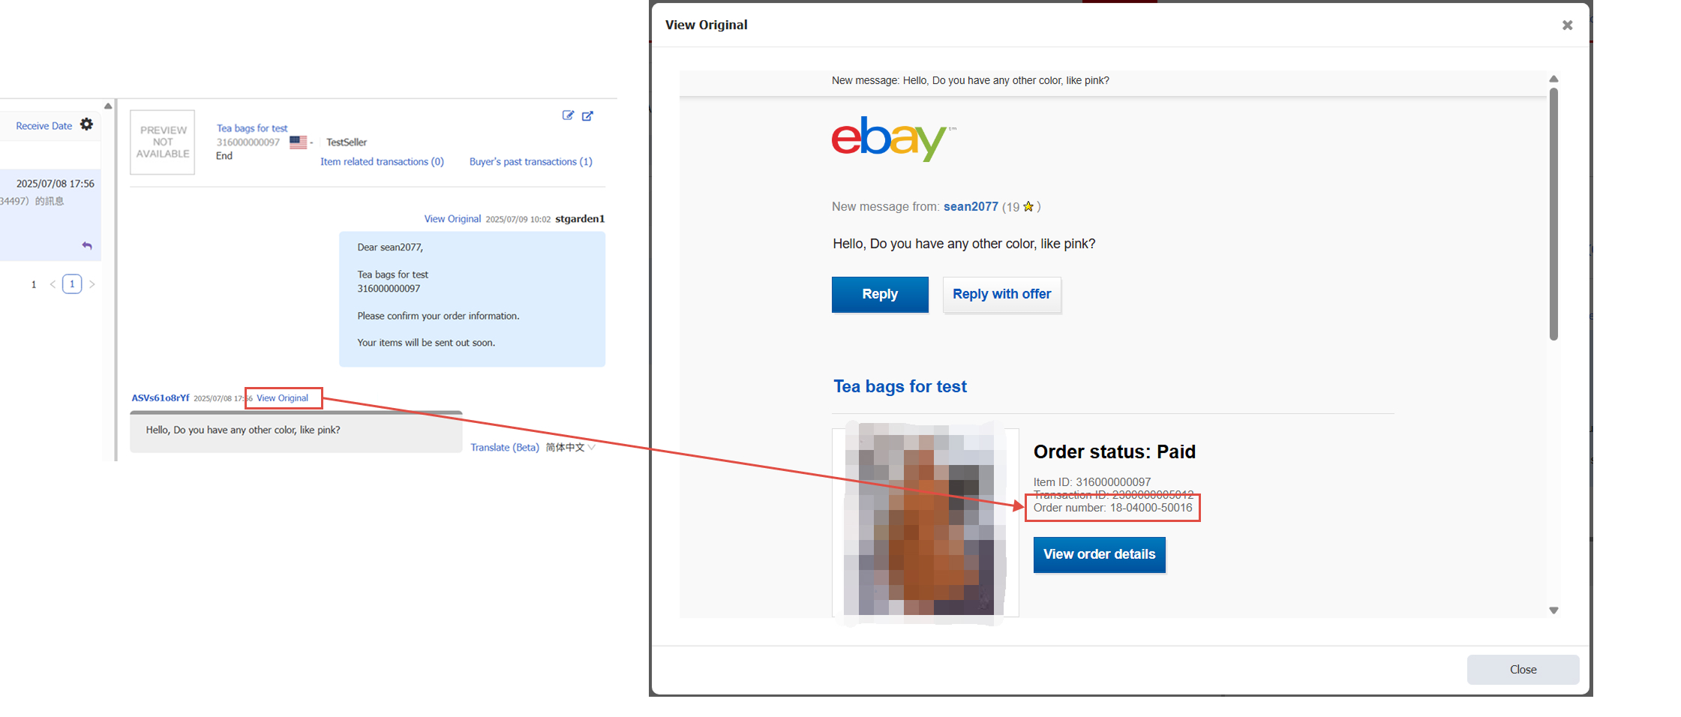
Task: Open the translation language dropdown
Action: click(x=570, y=447)
